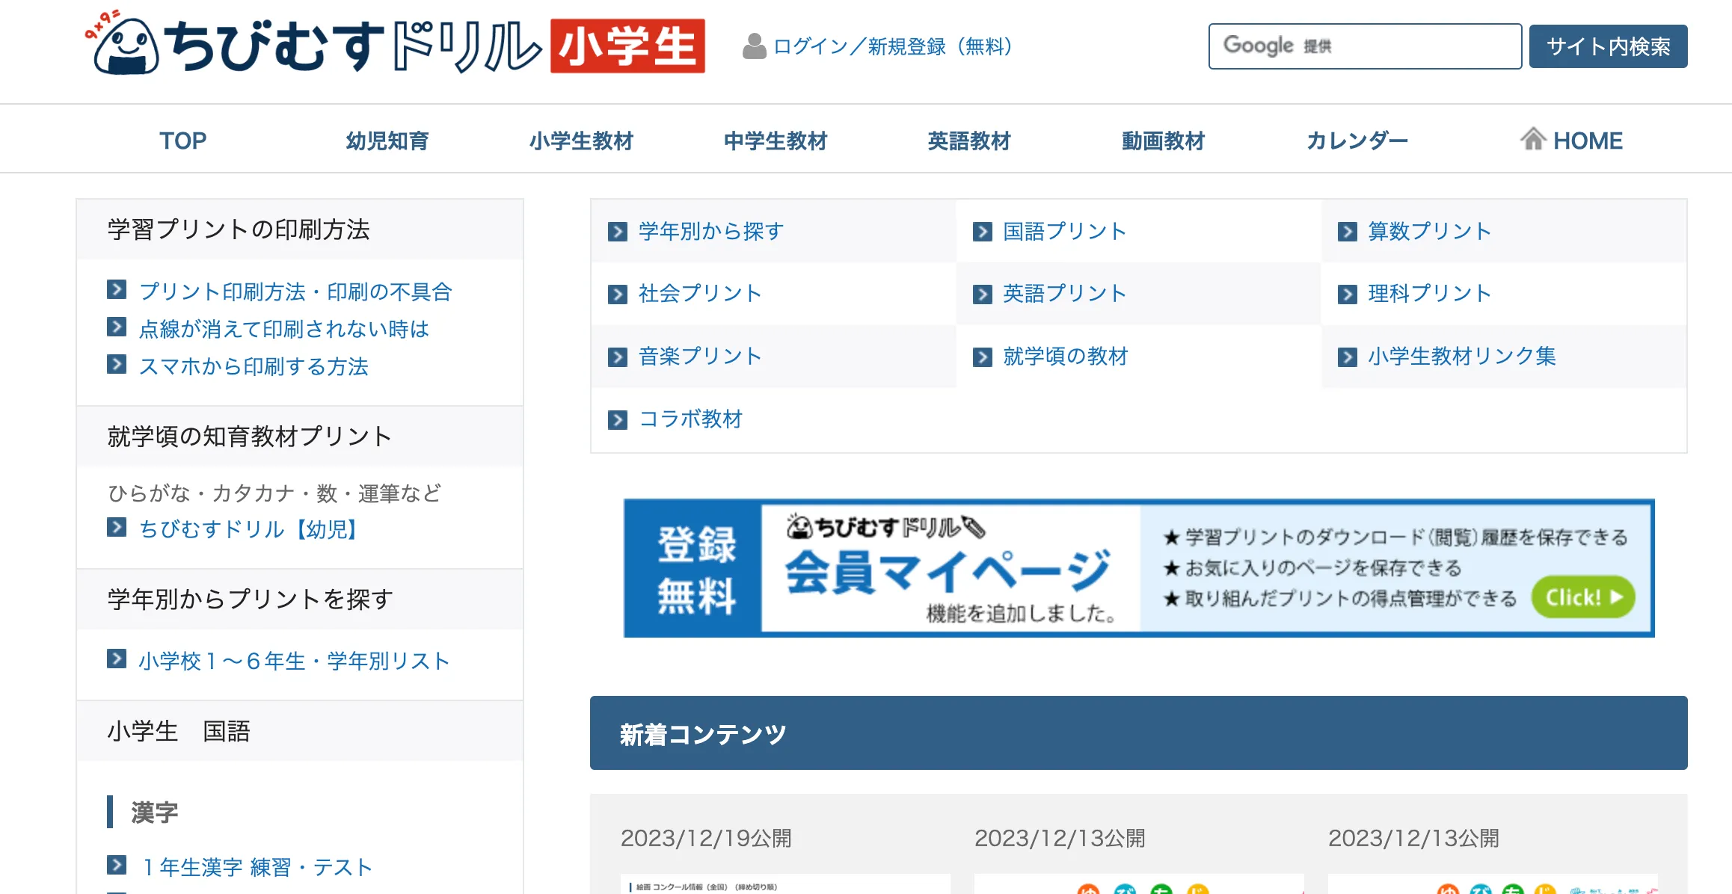This screenshot has height=894, width=1732.
Task: Click the サイト内検索 button
Action: [x=1608, y=46]
